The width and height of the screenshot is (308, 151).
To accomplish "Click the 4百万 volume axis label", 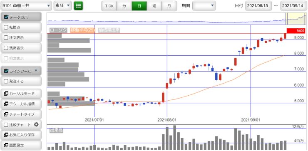I will pos(299,141).
